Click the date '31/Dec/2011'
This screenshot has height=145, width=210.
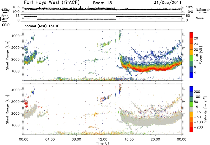(167, 3)
